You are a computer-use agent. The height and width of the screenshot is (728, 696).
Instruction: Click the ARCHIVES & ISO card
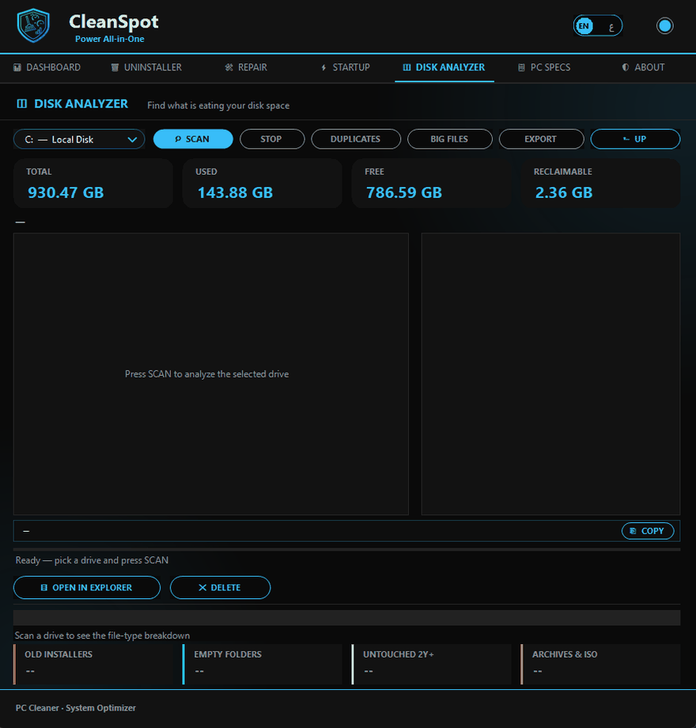600,664
